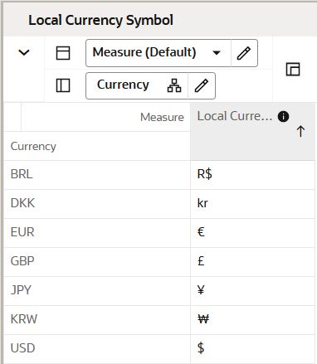Click the Currency dimension tile
Screen dimensions: 317x364
click(x=123, y=85)
